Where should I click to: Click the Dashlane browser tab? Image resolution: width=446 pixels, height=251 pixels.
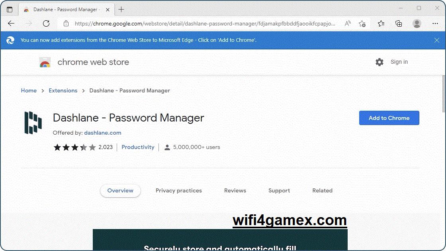pyautogui.click(x=67, y=10)
